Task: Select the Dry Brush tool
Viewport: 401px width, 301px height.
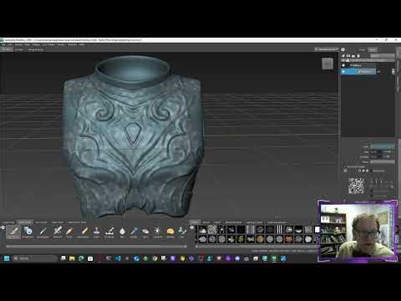Action: pos(109,232)
